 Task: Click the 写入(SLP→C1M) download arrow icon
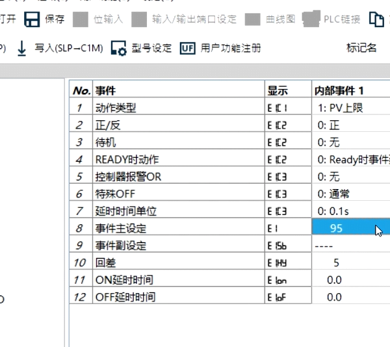(21, 48)
